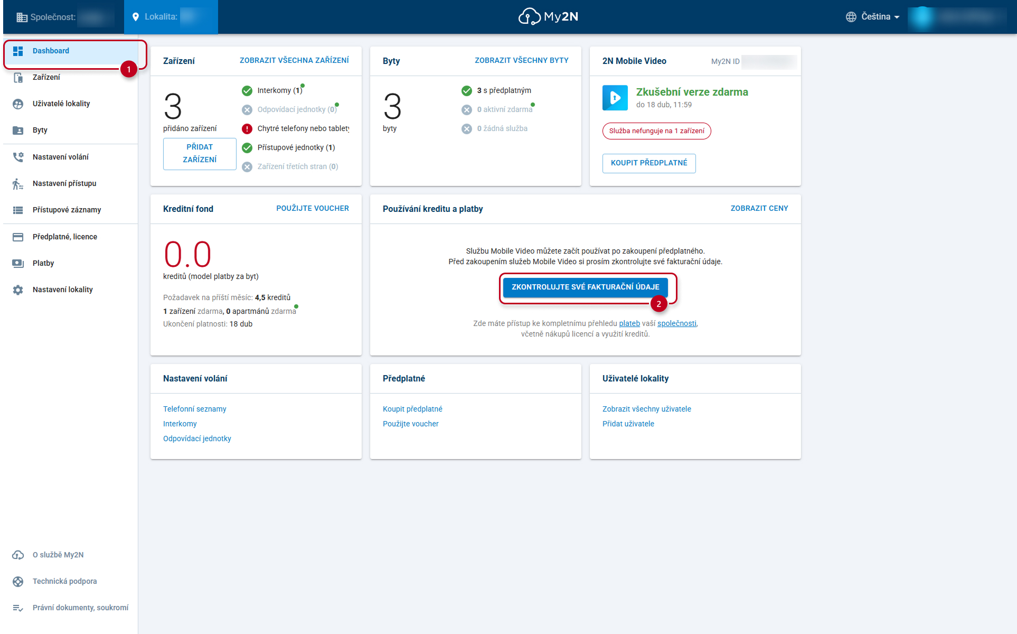Click grey cross icon beside 0 žádná služba

(x=467, y=128)
